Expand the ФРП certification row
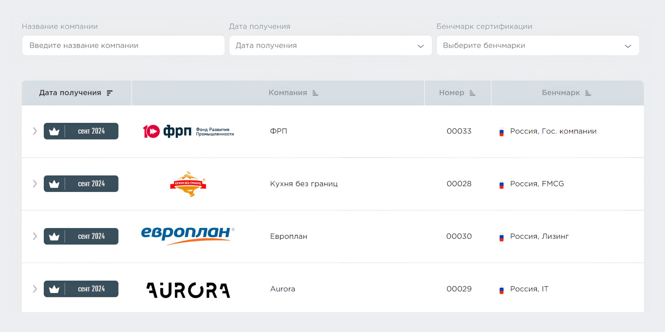This screenshot has height=332, width=665. click(x=35, y=131)
